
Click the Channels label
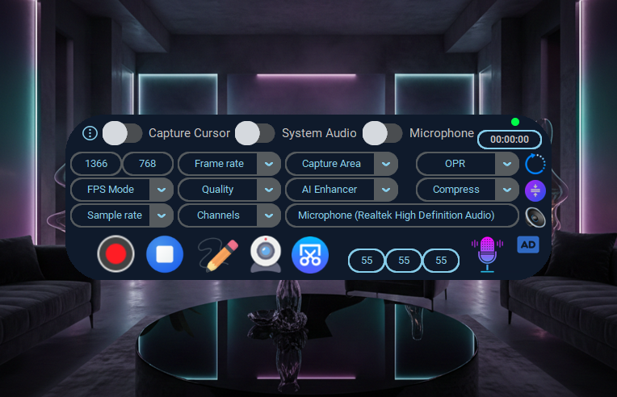click(218, 215)
